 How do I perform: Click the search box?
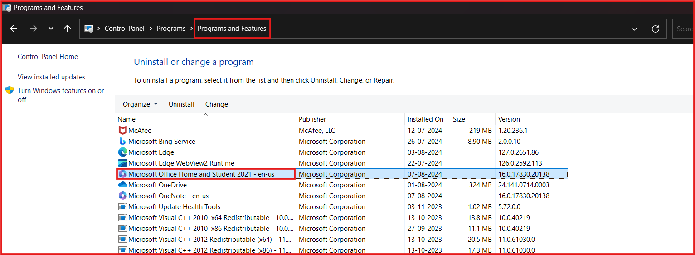[x=683, y=29]
